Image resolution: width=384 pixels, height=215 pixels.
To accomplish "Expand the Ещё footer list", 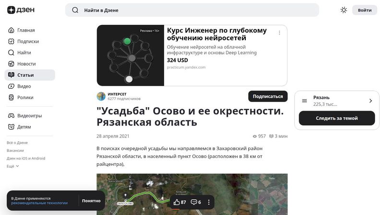I will (x=13, y=166).
